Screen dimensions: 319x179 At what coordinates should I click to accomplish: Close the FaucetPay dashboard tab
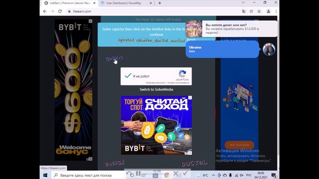pyautogui.click(x=151, y=3)
